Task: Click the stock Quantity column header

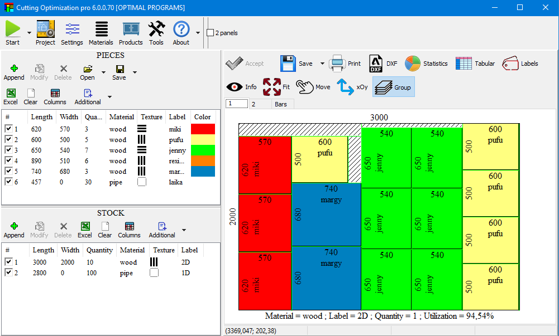Action: (x=99, y=250)
